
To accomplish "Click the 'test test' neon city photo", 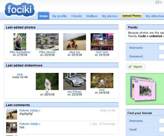I will [102, 42].
